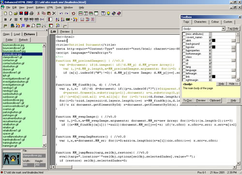Open the dropdown arrow beside the image icon
The image size is (242, 175).
tap(72, 19)
